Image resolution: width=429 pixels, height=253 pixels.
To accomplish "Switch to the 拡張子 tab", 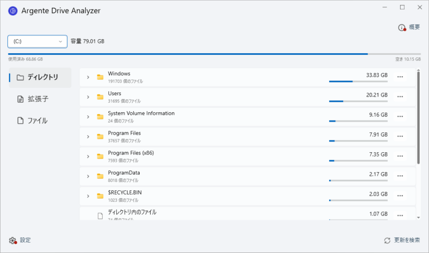I will (x=40, y=99).
